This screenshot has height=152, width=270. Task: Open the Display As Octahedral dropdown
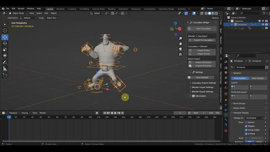pos(254,118)
